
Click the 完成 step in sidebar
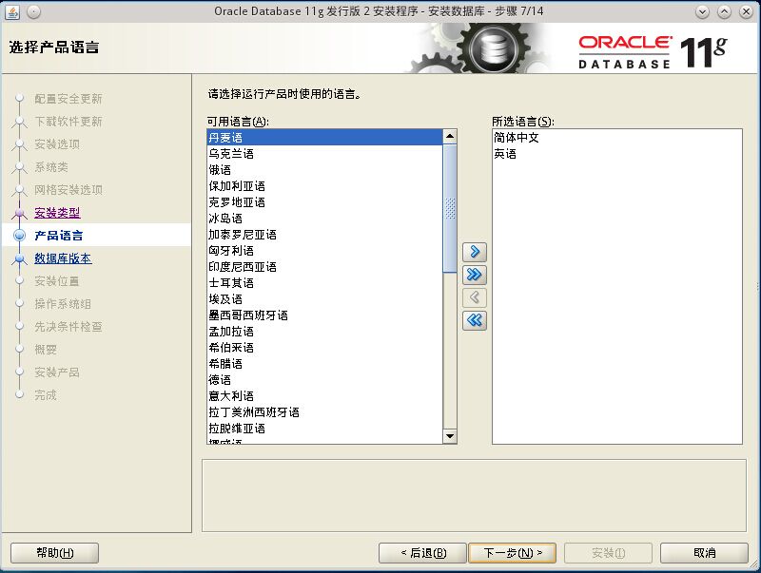click(x=46, y=395)
